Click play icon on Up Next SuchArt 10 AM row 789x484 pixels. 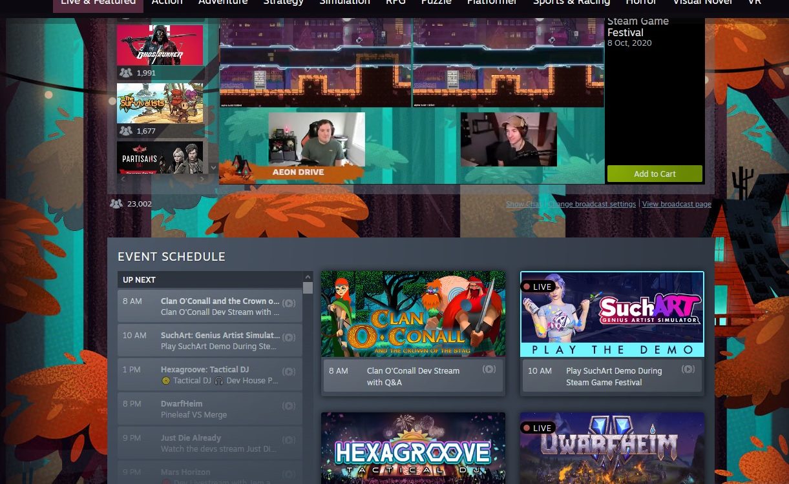[289, 338]
